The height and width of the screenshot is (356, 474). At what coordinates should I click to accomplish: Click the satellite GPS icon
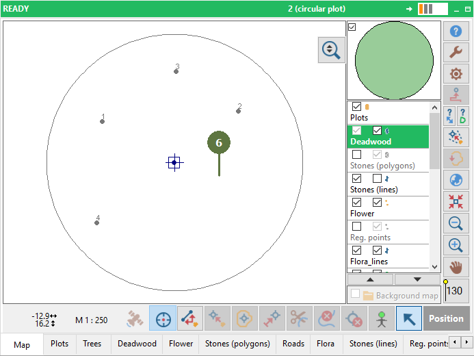point(135,318)
